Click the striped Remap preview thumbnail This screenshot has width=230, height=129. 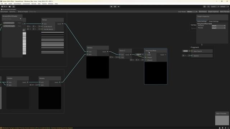coord(52,42)
